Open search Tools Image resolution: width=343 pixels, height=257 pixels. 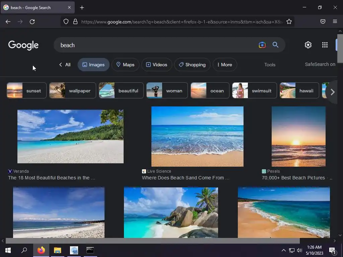pos(270,65)
